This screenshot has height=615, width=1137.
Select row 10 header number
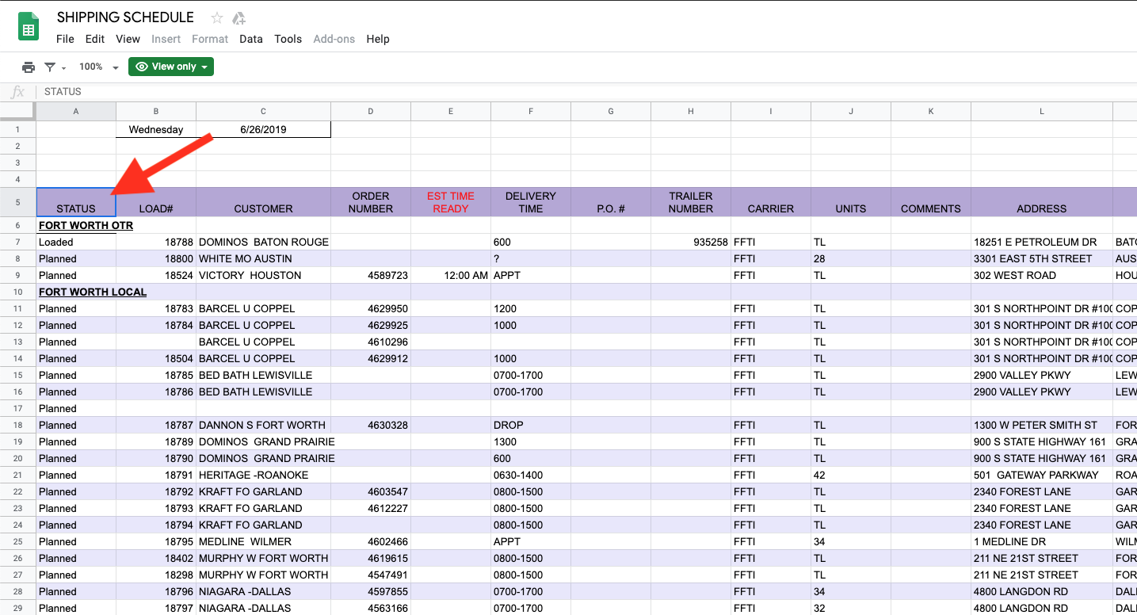[x=17, y=292]
